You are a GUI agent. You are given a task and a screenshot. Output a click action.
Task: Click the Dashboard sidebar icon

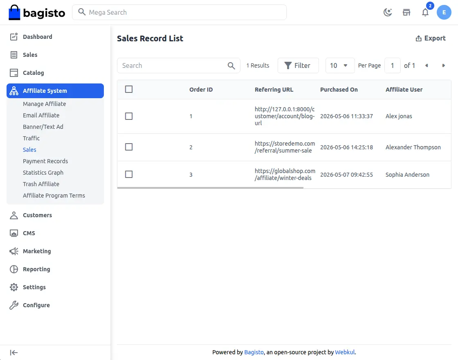coord(14,36)
